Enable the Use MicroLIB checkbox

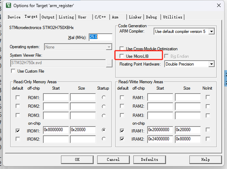[122, 56]
